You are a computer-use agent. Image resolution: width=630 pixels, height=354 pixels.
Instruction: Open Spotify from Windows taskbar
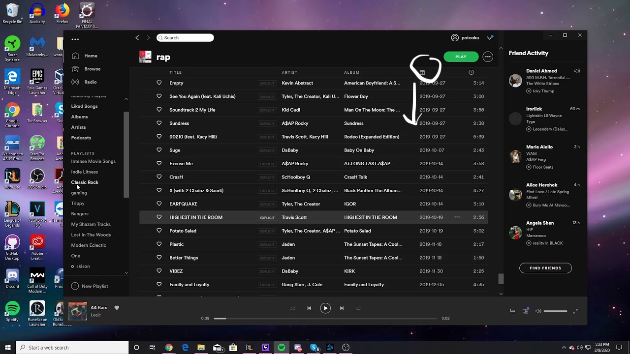[x=282, y=348]
